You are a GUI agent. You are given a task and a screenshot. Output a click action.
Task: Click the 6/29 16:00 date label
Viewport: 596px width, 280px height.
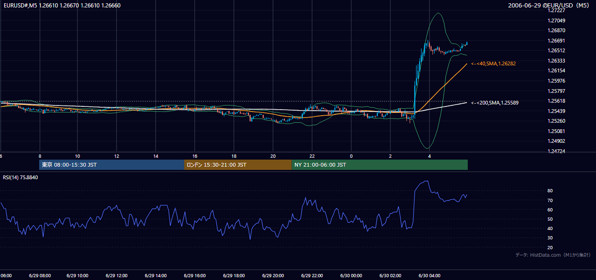pyautogui.click(x=194, y=275)
